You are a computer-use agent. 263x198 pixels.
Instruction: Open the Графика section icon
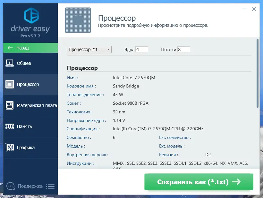pyautogui.click(x=10, y=148)
